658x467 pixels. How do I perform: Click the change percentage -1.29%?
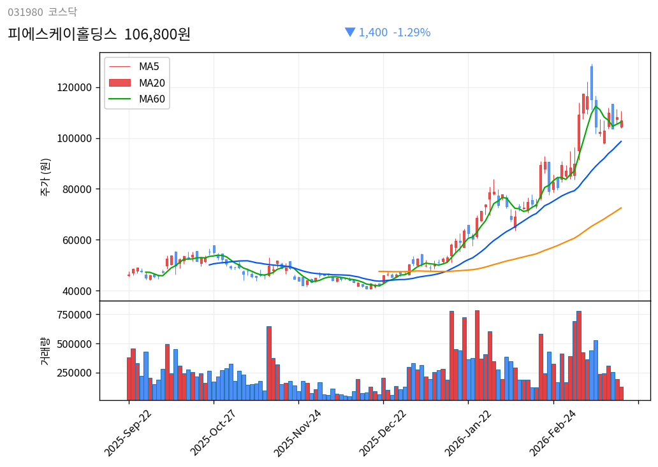pyautogui.click(x=412, y=32)
